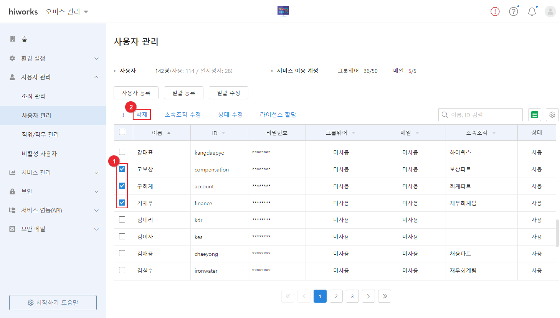Image resolution: width=560 pixels, height=318 pixels.
Task: Open the user profile avatar
Action: pyautogui.click(x=550, y=12)
